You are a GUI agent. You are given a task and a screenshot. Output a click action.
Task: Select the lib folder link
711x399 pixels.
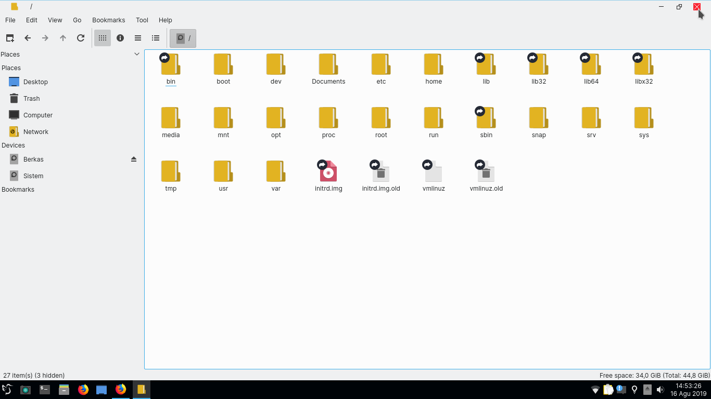coord(486,69)
